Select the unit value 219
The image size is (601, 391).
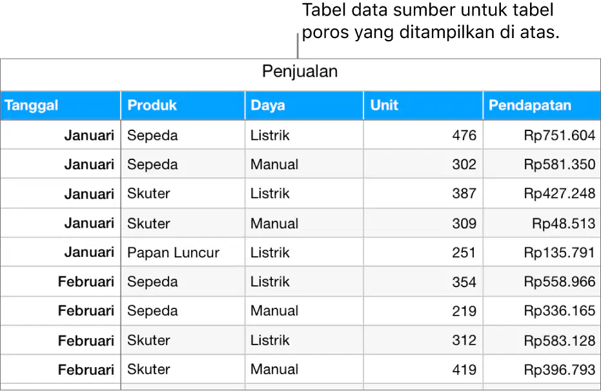(423, 310)
